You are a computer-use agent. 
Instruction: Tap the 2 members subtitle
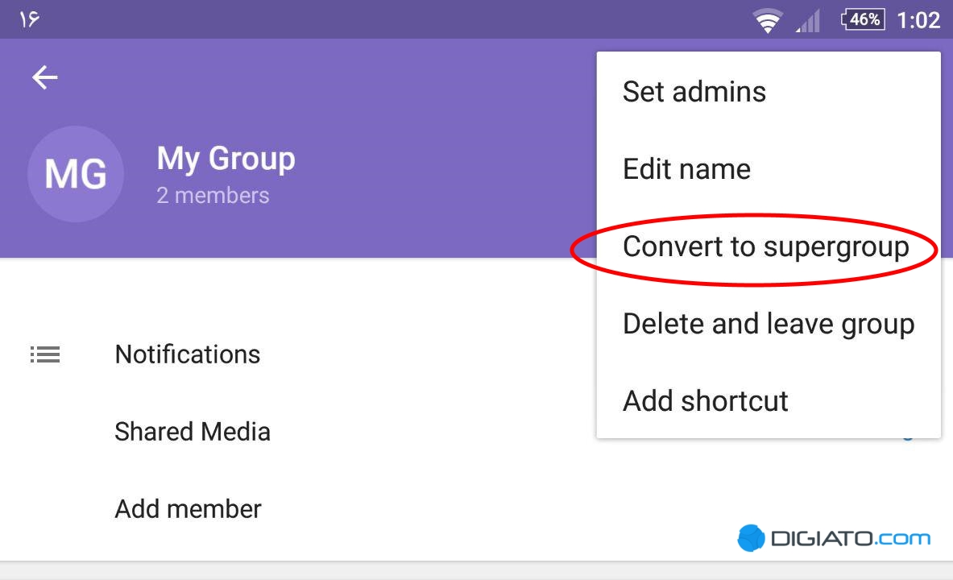pos(213,195)
